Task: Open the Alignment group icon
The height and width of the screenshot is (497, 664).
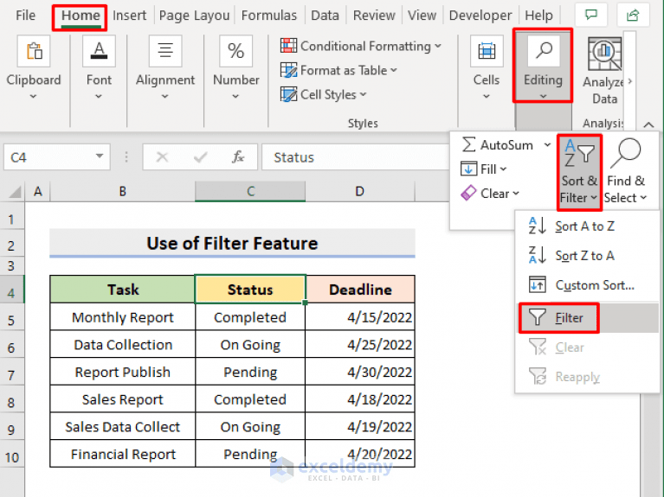Action: click(165, 51)
